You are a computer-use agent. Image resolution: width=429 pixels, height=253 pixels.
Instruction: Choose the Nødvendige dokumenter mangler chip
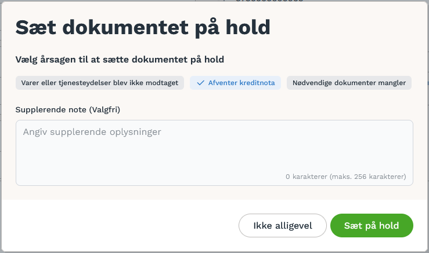point(349,83)
